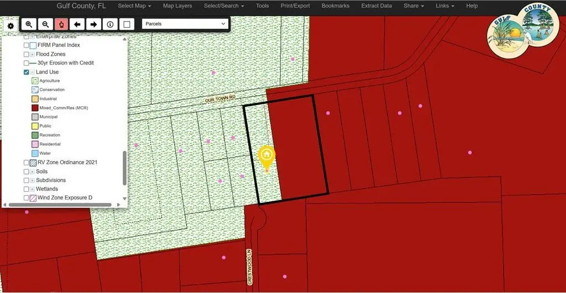This screenshot has height=293, width=566.
Task: Click the Mixed_Comm/Res (MCR) red swatch
Action: point(35,108)
